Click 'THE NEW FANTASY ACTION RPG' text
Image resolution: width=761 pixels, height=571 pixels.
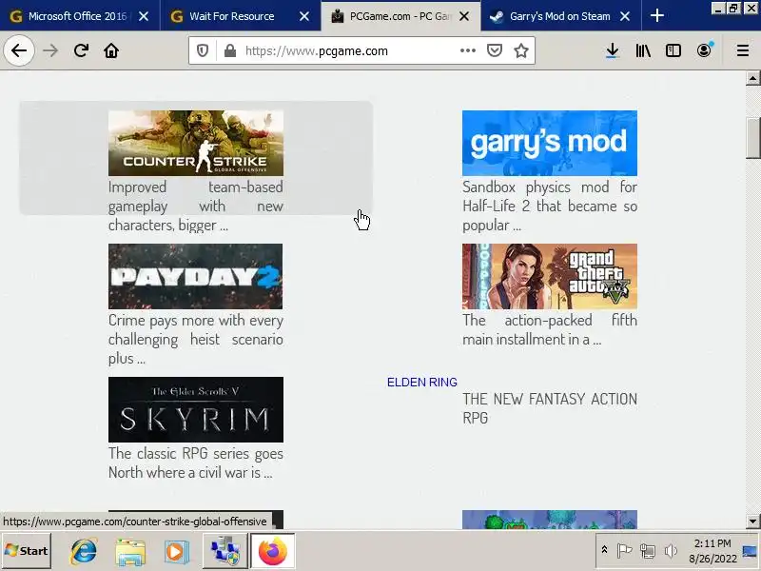[550, 408]
